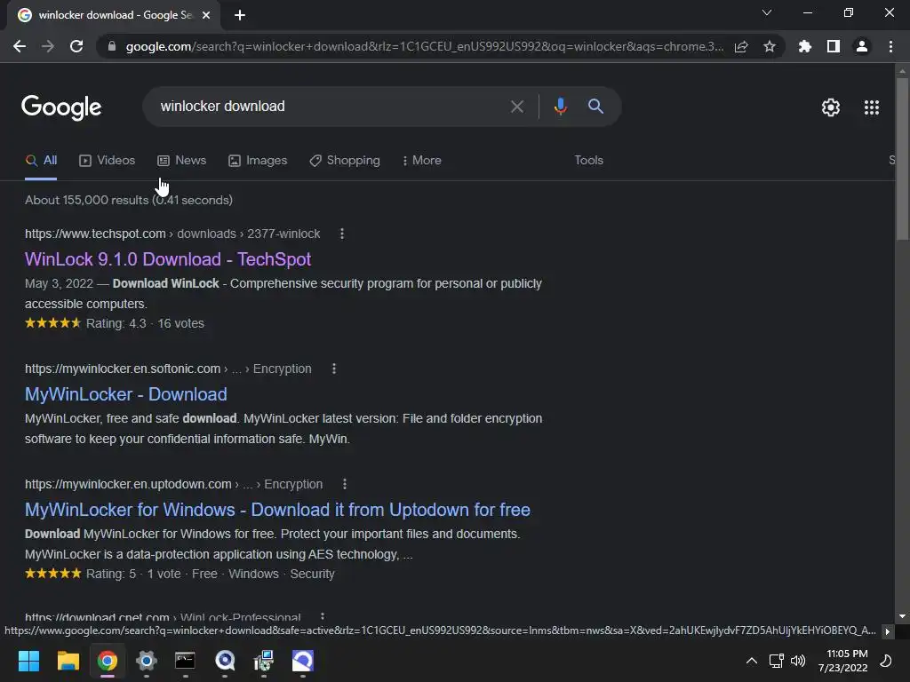Click the vertical scrollbar thumb
The image size is (910, 682).
pyautogui.click(x=902, y=158)
